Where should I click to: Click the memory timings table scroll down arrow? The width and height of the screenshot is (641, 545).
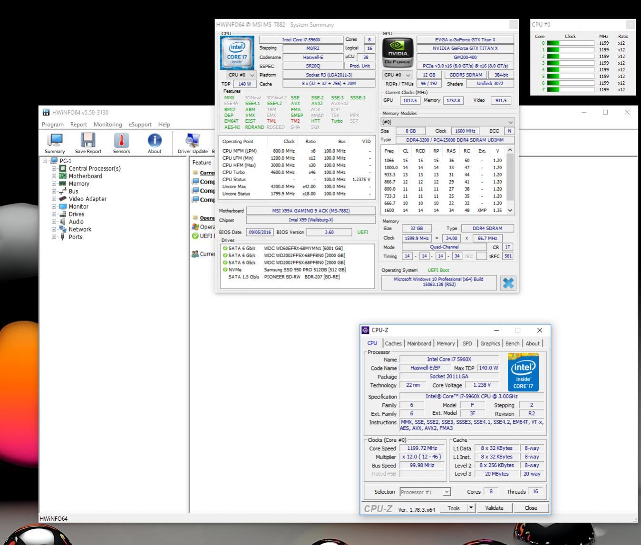(x=510, y=210)
